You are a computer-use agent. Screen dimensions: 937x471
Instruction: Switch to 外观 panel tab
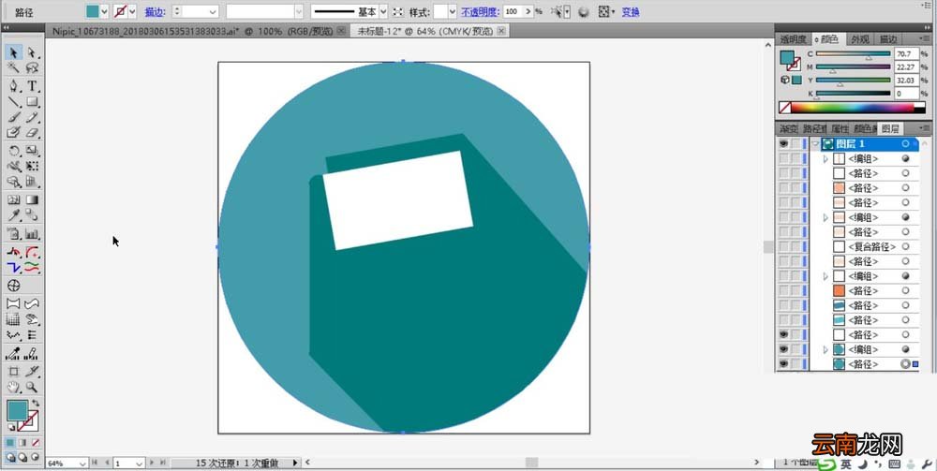(x=860, y=38)
